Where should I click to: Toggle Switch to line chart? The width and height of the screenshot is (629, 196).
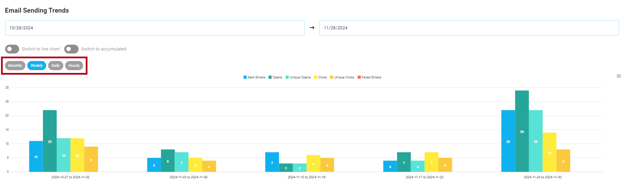click(x=12, y=49)
